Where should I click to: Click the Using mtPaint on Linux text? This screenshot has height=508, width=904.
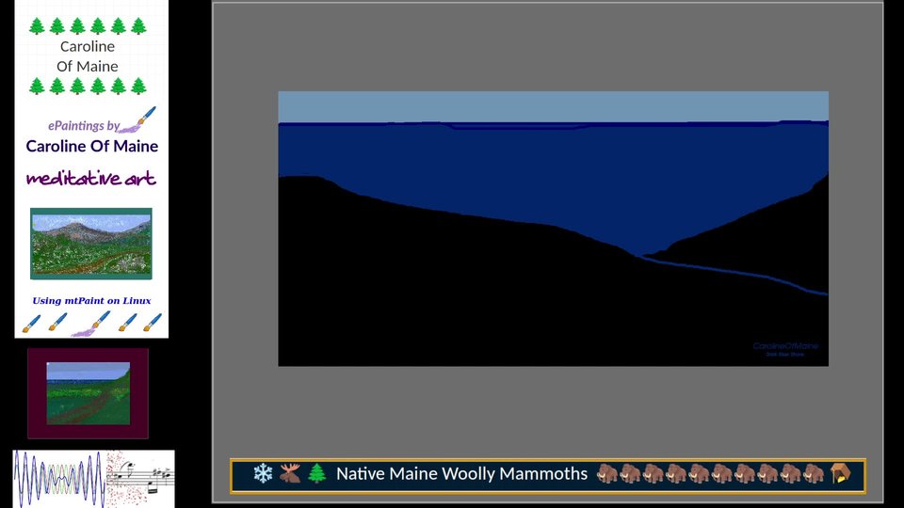click(x=91, y=301)
